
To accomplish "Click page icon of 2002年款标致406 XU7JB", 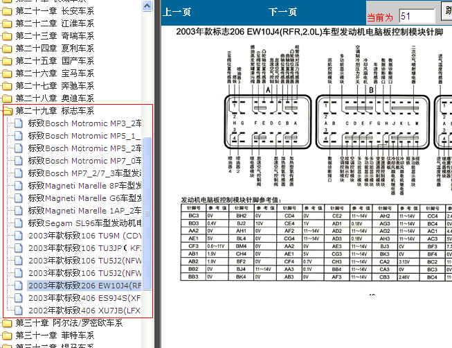I will (x=19, y=311).
